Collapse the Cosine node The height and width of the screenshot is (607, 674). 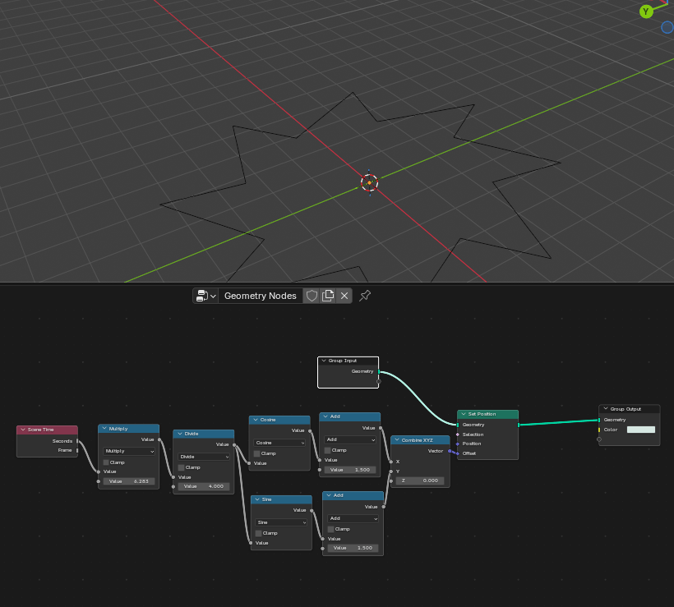tap(256, 419)
